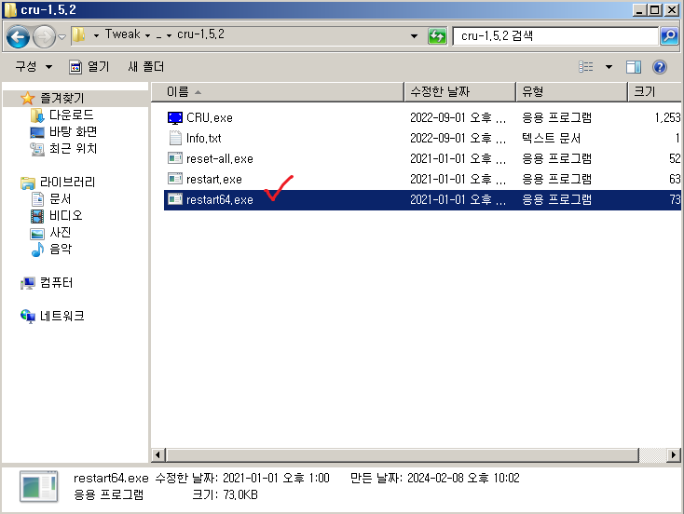684x514 pixels.
Task: Open address bar history dropdown arrow
Action: pyautogui.click(x=415, y=35)
